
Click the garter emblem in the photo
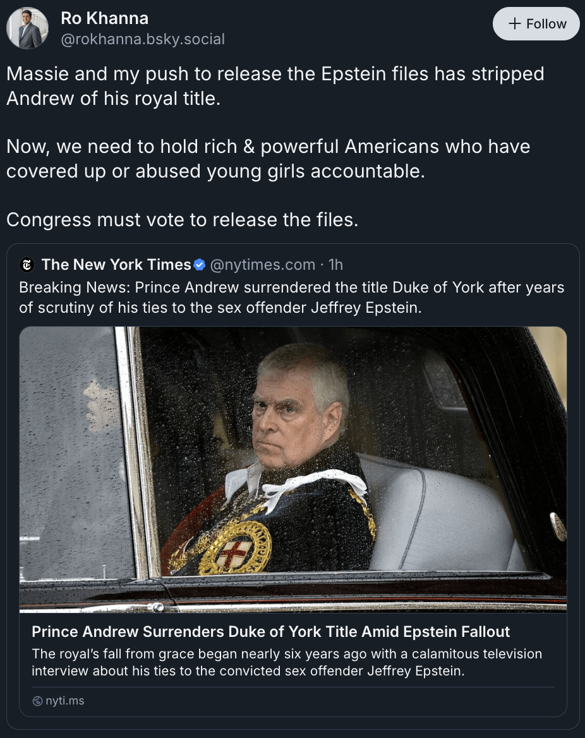[235, 547]
